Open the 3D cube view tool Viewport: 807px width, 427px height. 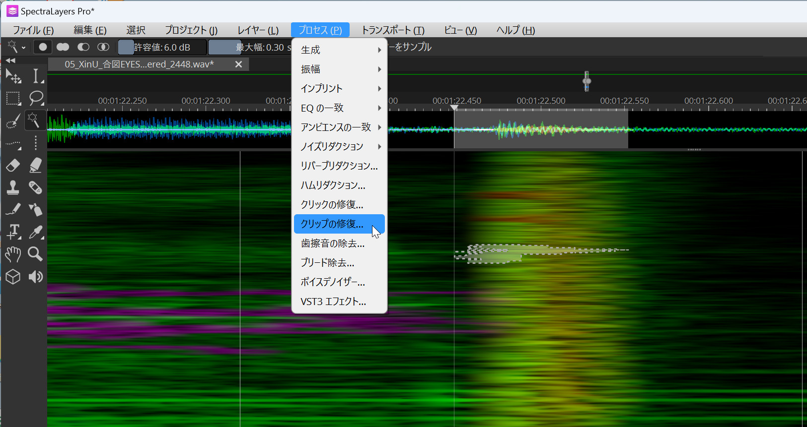(x=13, y=277)
